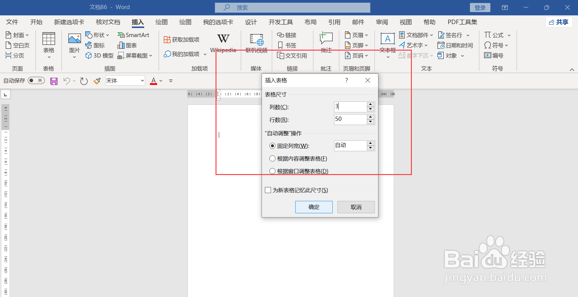Apply the red font color button
Image resolution: width=578 pixels, height=297 pixels.
coord(154,81)
